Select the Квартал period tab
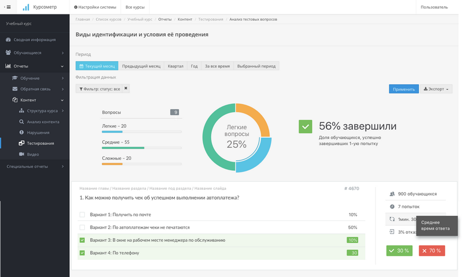This screenshot has width=462, height=277. [176, 66]
